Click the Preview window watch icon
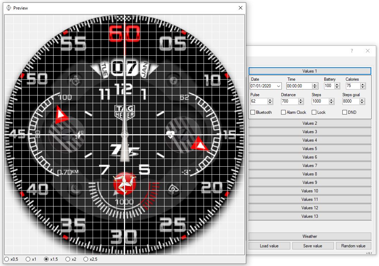This screenshot has width=379, height=266. click(9, 8)
